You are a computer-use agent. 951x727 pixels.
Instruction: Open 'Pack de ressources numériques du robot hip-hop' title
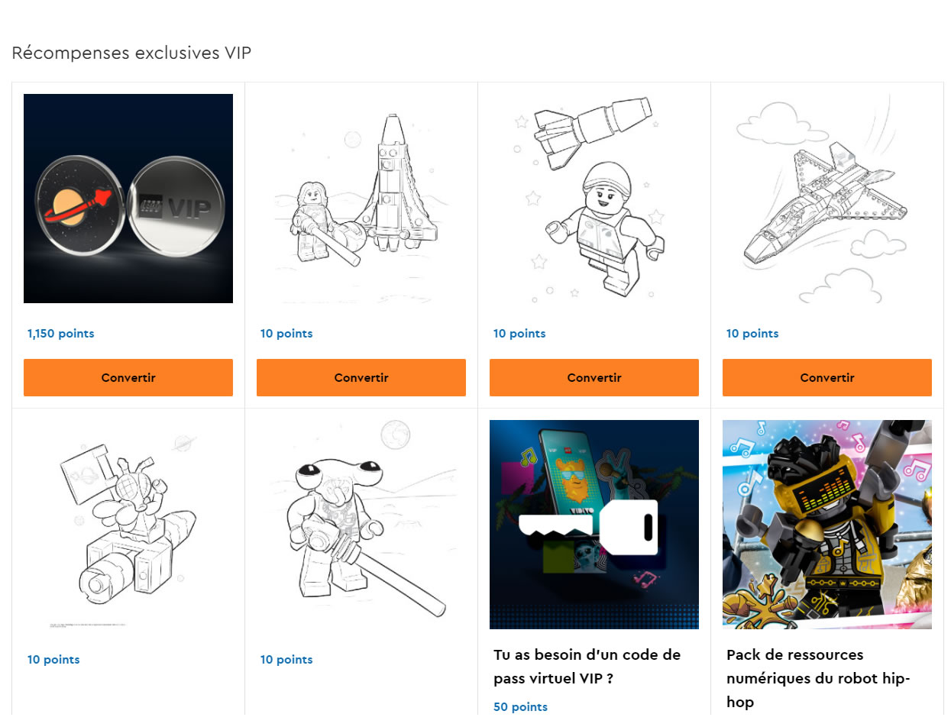coord(818,678)
